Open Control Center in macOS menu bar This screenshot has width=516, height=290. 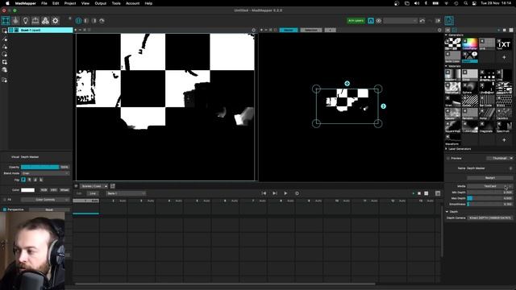point(474,3)
